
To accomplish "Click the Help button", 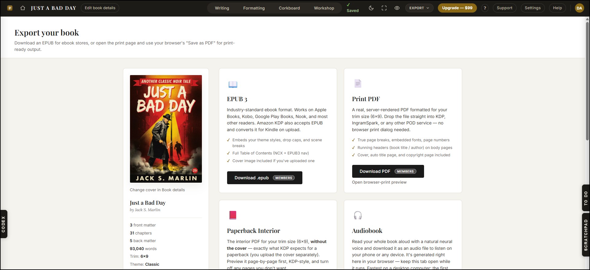I will click(557, 8).
